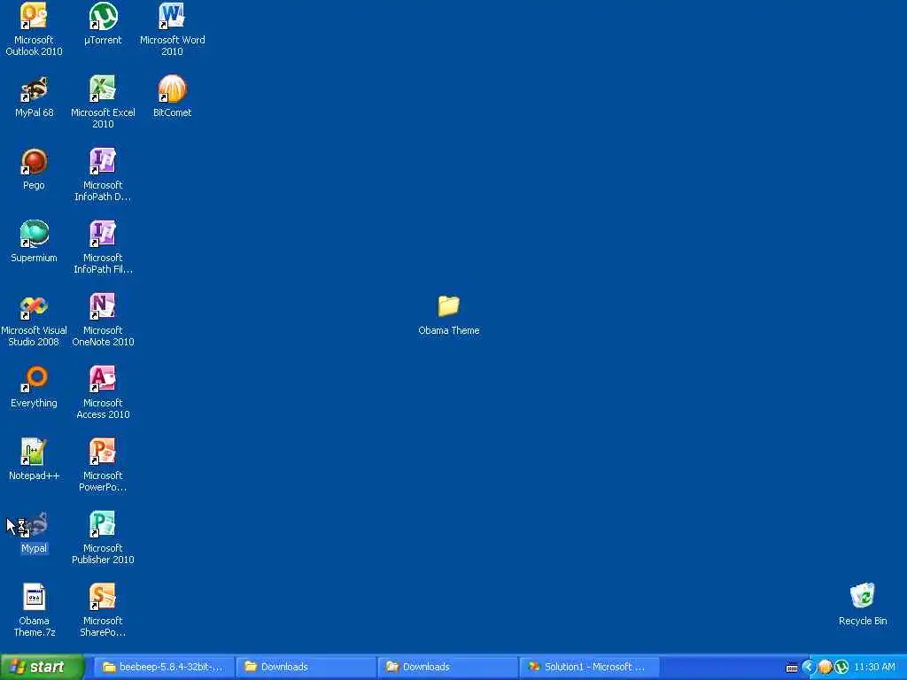Click the BitComet system tray icon
The image size is (907, 680).
tap(825, 668)
